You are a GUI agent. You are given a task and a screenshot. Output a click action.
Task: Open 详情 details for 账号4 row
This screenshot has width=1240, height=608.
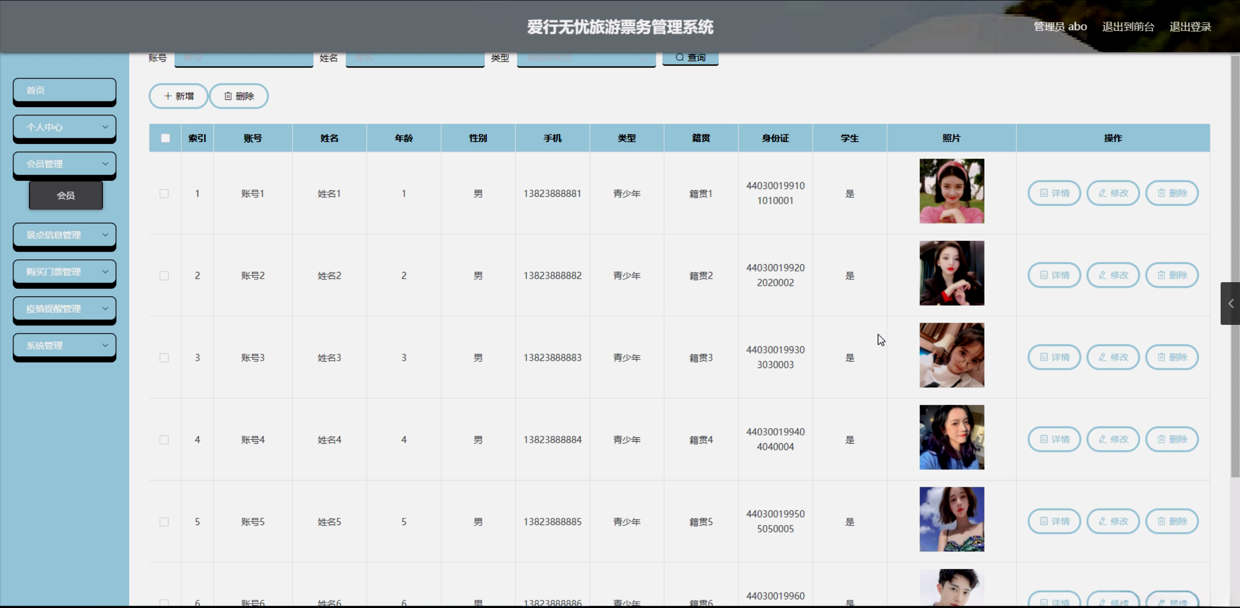(1054, 439)
